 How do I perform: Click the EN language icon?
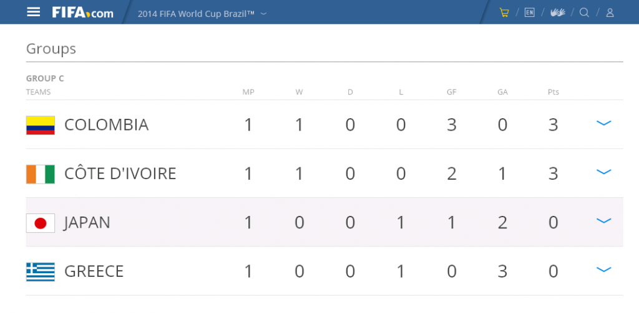click(x=529, y=12)
